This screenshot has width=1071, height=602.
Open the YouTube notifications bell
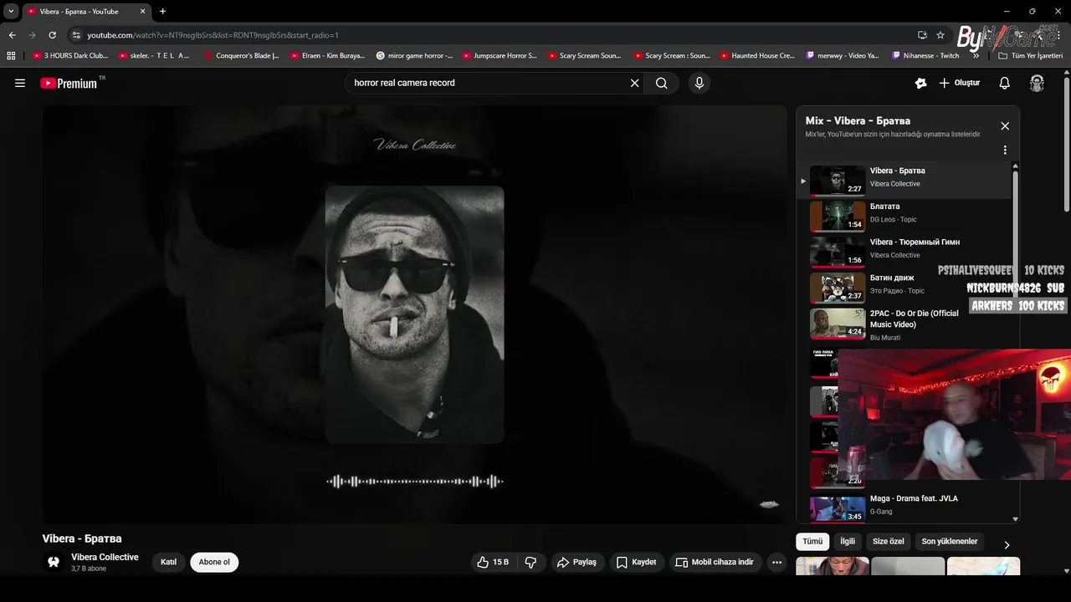[x=1005, y=83]
